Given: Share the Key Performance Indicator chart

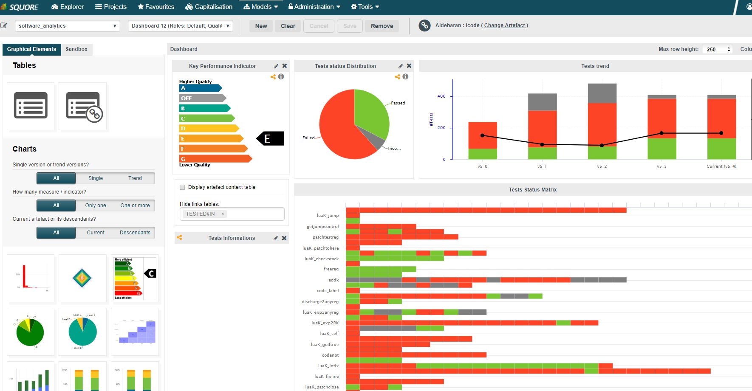Looking at the screenshot, I should [273, 77].
